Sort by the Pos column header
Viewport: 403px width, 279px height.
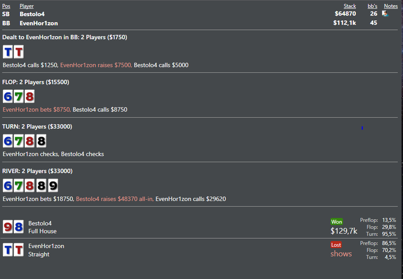point(6,6)
